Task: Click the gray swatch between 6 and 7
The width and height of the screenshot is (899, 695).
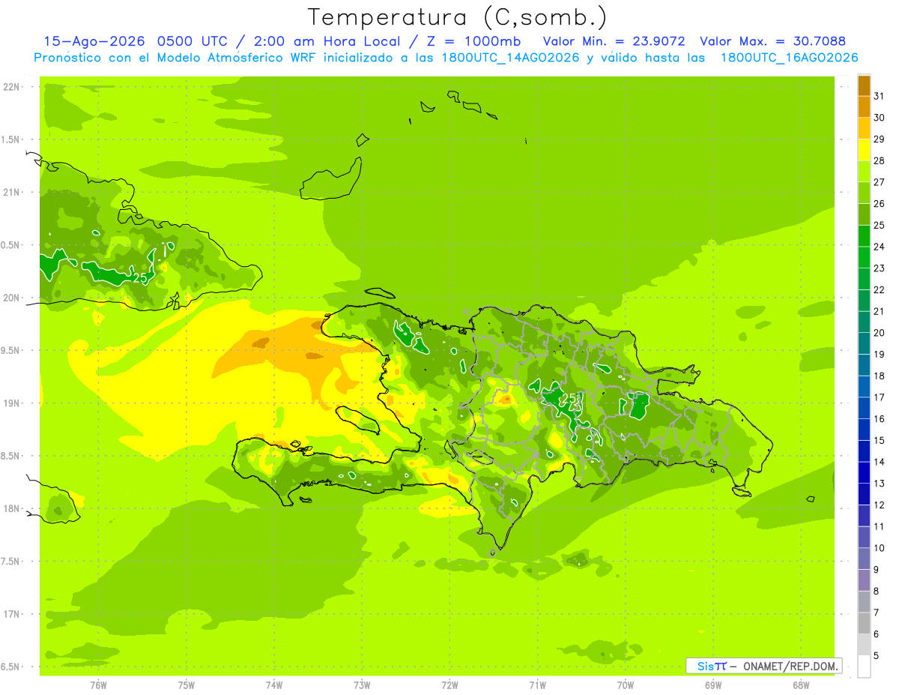Action: pos(864,623)
